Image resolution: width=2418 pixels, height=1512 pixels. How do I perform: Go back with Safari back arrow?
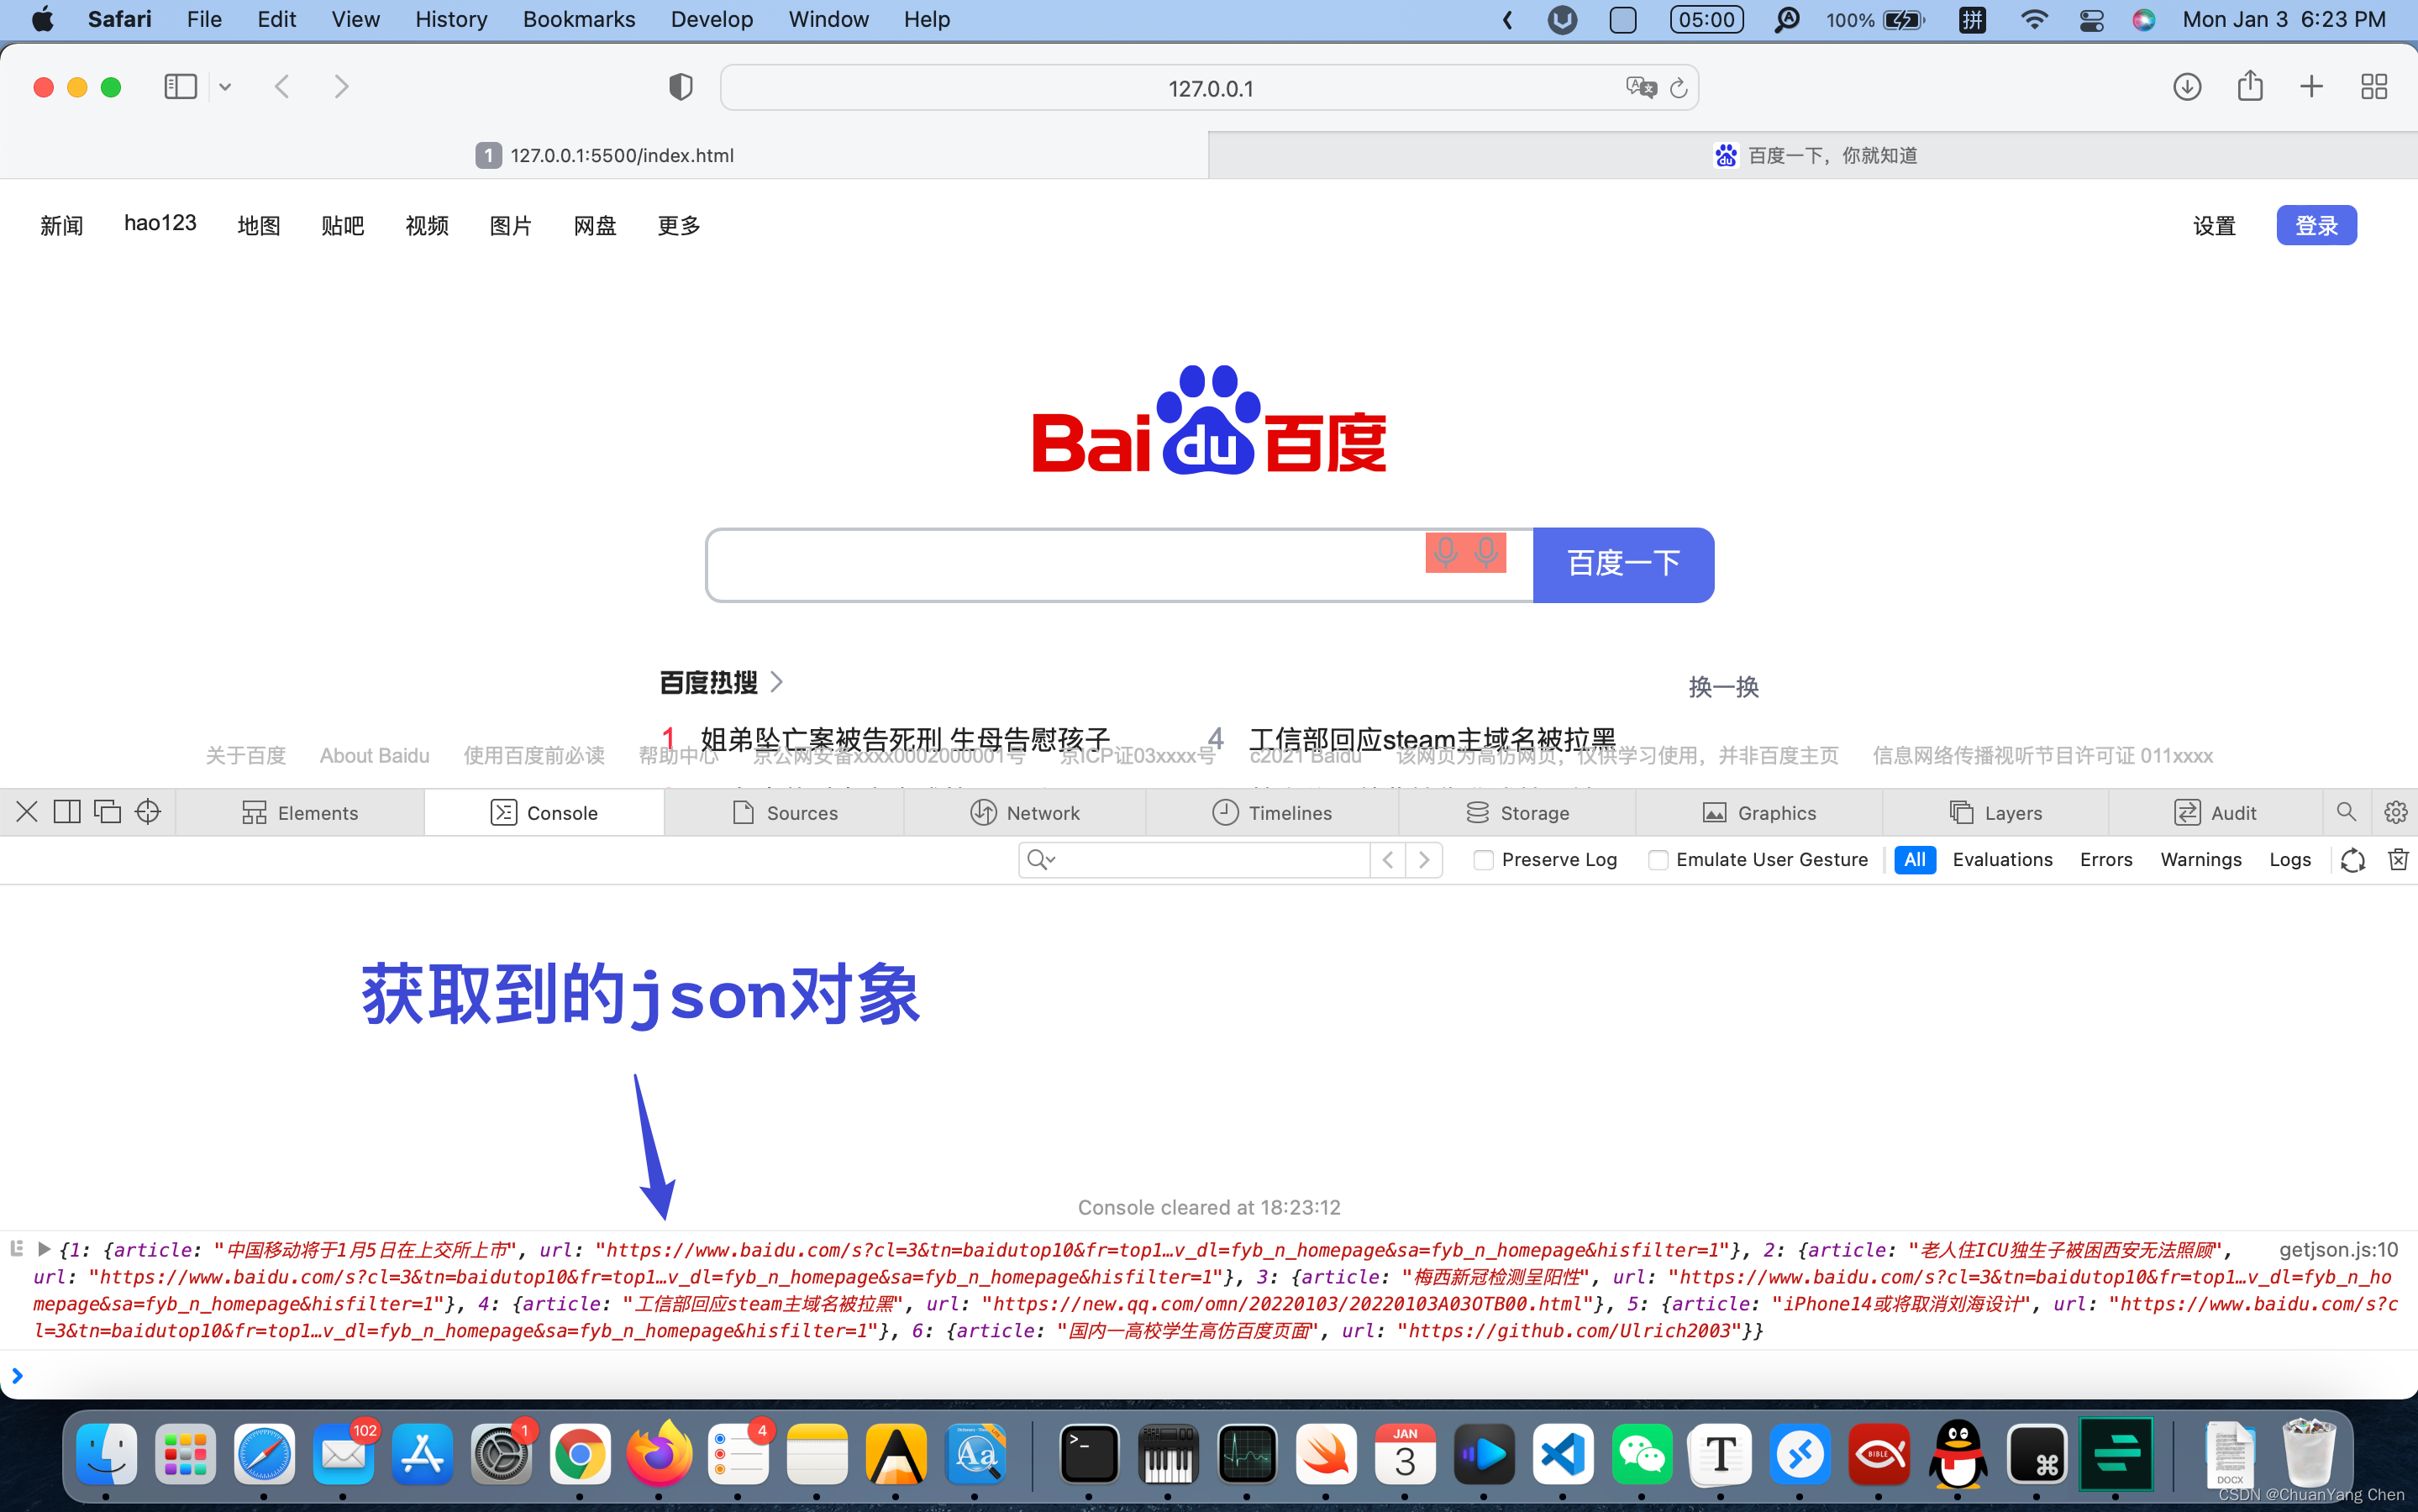point(282,87)
